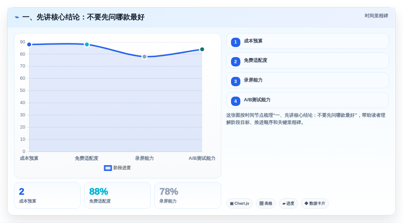Click the 表格 tag

point(266,204)
